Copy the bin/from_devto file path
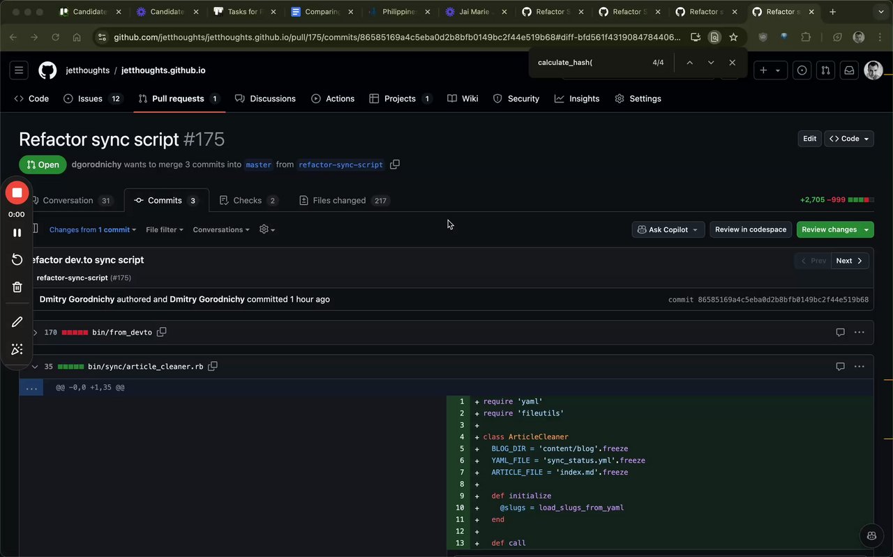The height and width of the screenshot is (557, 893). (162, 333)
